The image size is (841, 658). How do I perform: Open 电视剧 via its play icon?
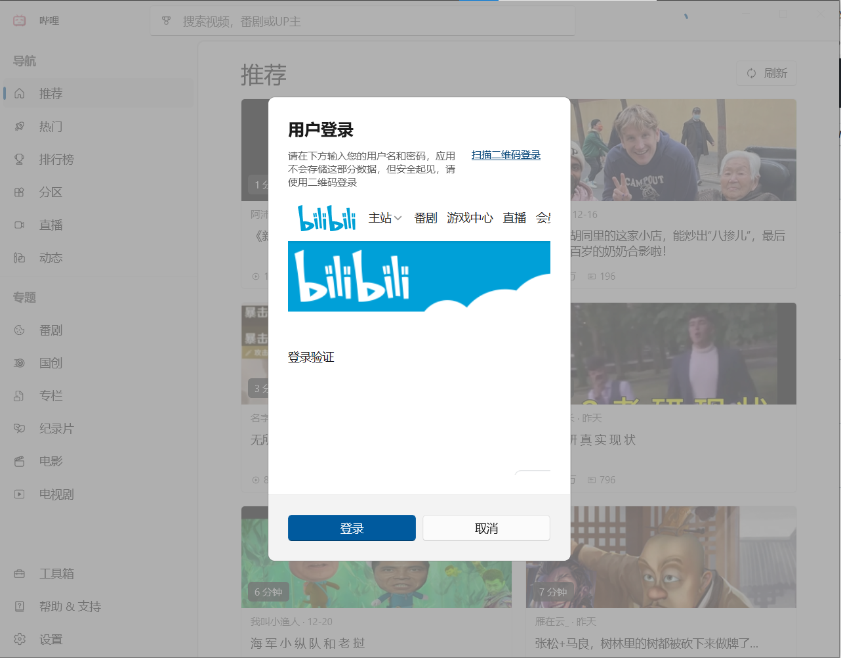coord(20,494)
